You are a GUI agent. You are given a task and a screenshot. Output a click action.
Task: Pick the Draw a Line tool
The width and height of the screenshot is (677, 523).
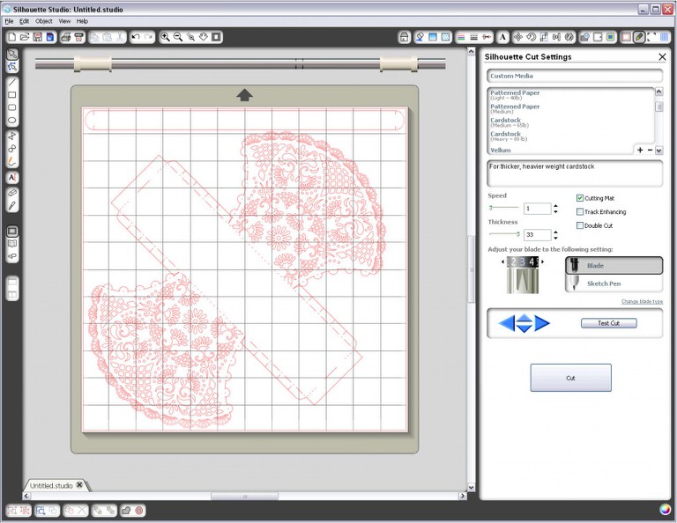coord(12,82)
